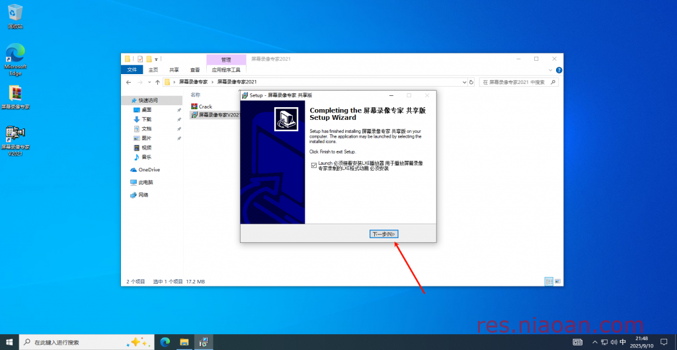This screenshot has width=677, height=350.
Task: Click the magnifier icon in Explorer search
Action: coord(554,82)
